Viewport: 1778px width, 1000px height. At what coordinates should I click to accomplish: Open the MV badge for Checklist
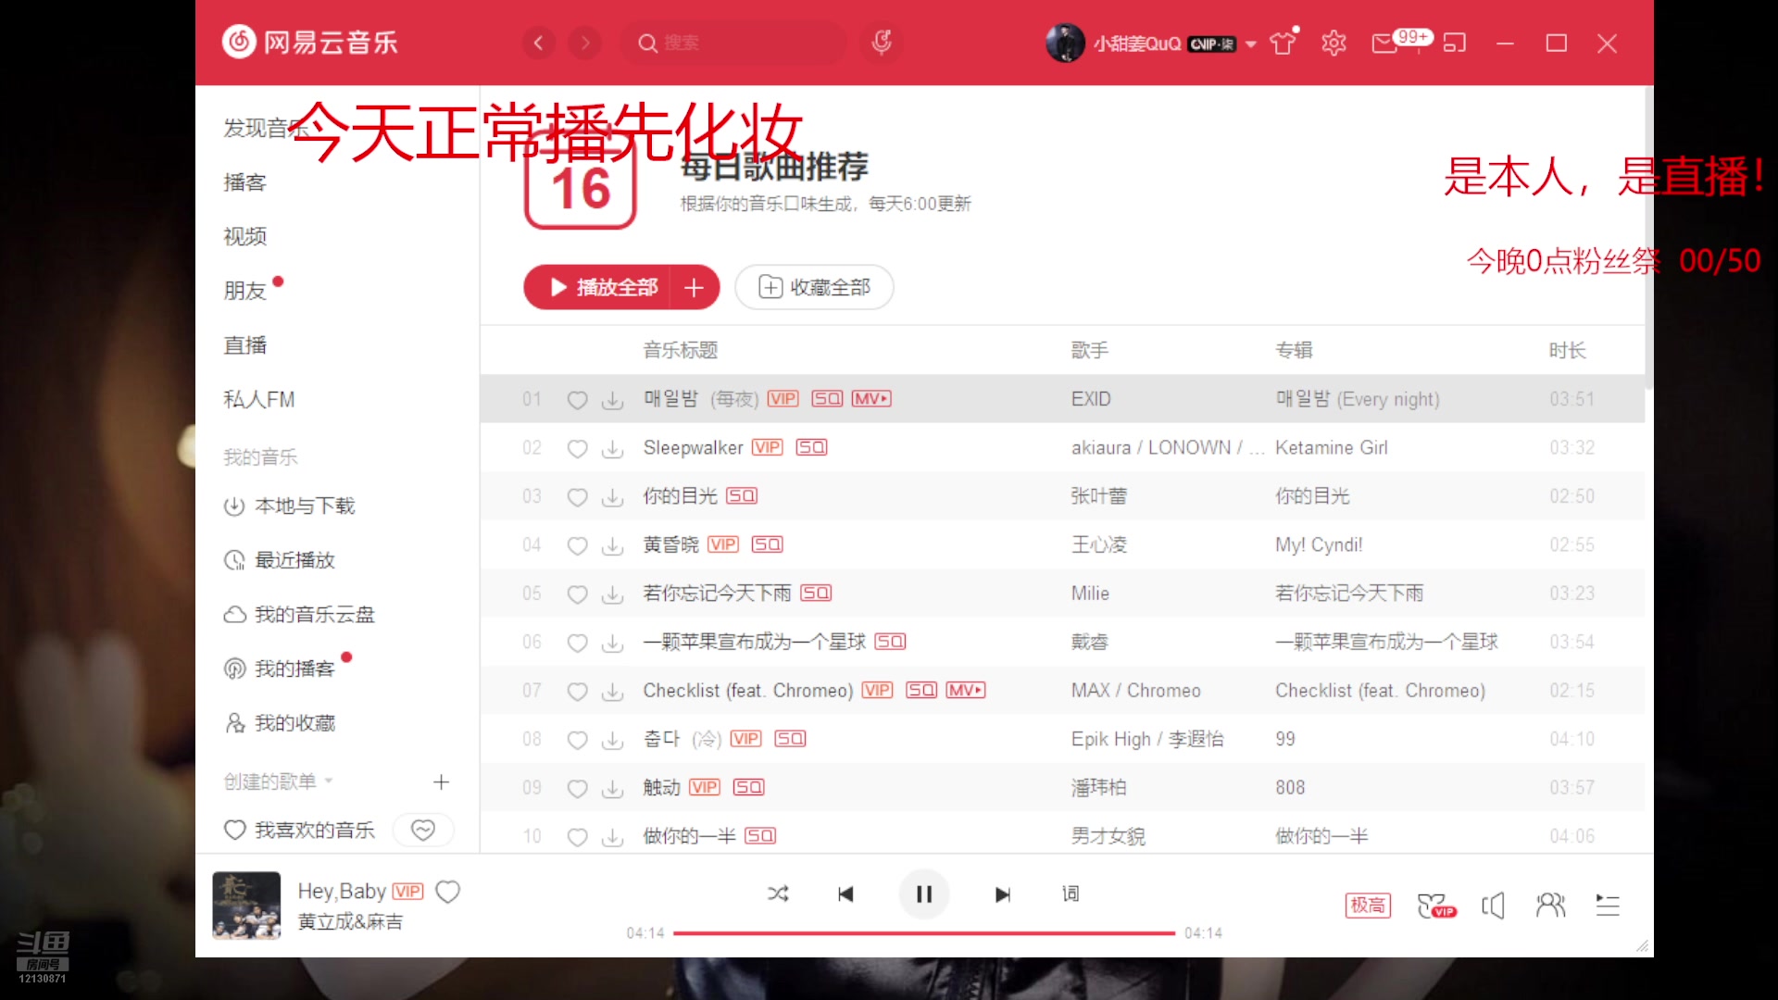click(966, 690)
